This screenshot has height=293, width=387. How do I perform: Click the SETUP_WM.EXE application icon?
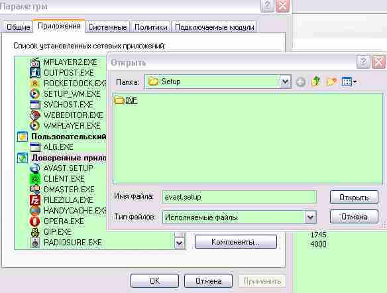(x=35, y=94)
